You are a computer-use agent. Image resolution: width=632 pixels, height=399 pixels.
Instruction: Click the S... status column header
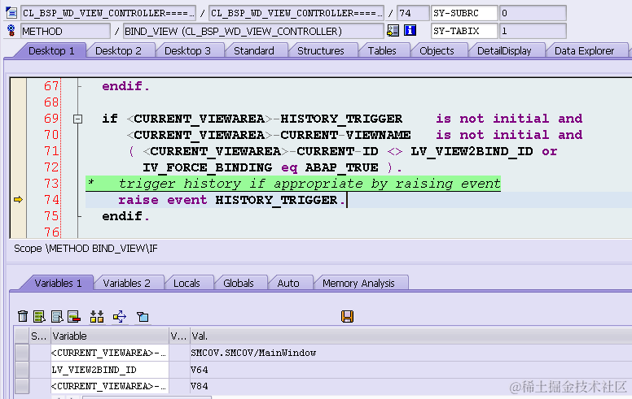point(39,336)
